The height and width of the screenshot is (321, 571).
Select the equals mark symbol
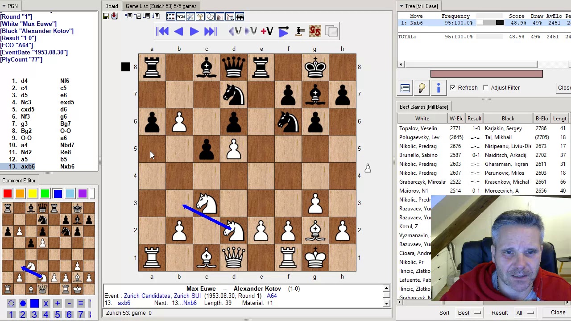(81, 304)
